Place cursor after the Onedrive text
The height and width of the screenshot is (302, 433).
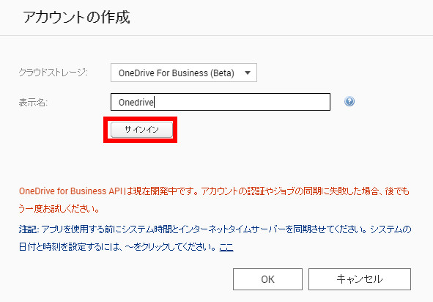coord(154,102)
